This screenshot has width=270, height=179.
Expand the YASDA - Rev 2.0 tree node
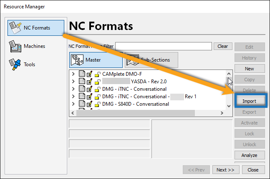pos(73,82)
